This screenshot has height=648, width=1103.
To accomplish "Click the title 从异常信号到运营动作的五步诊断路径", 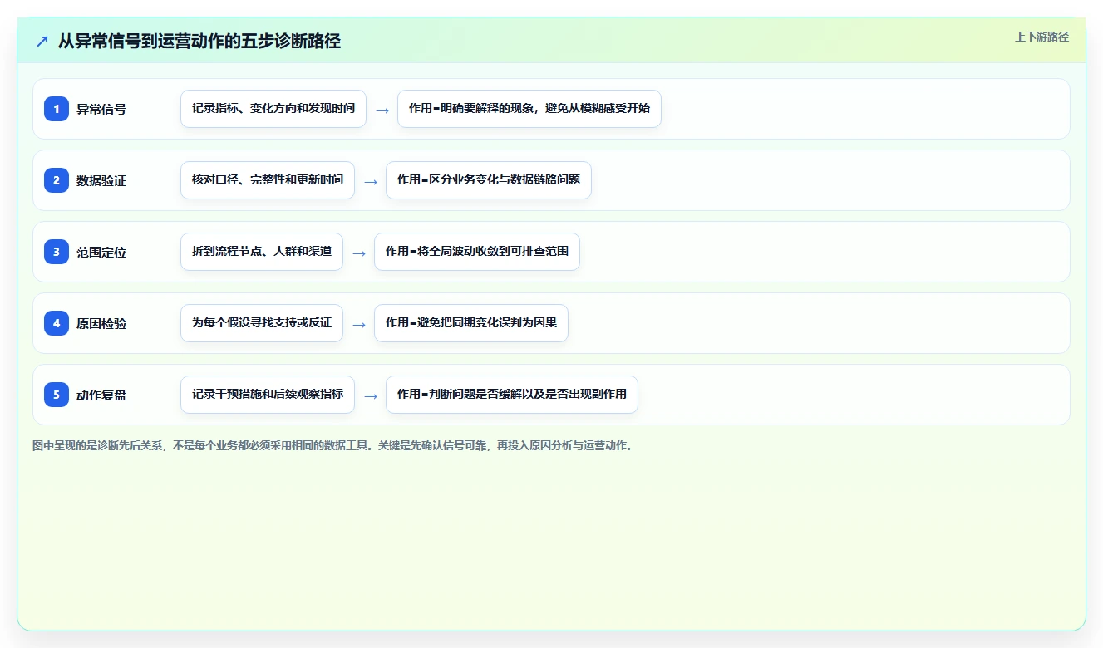I will click(199, 41).
